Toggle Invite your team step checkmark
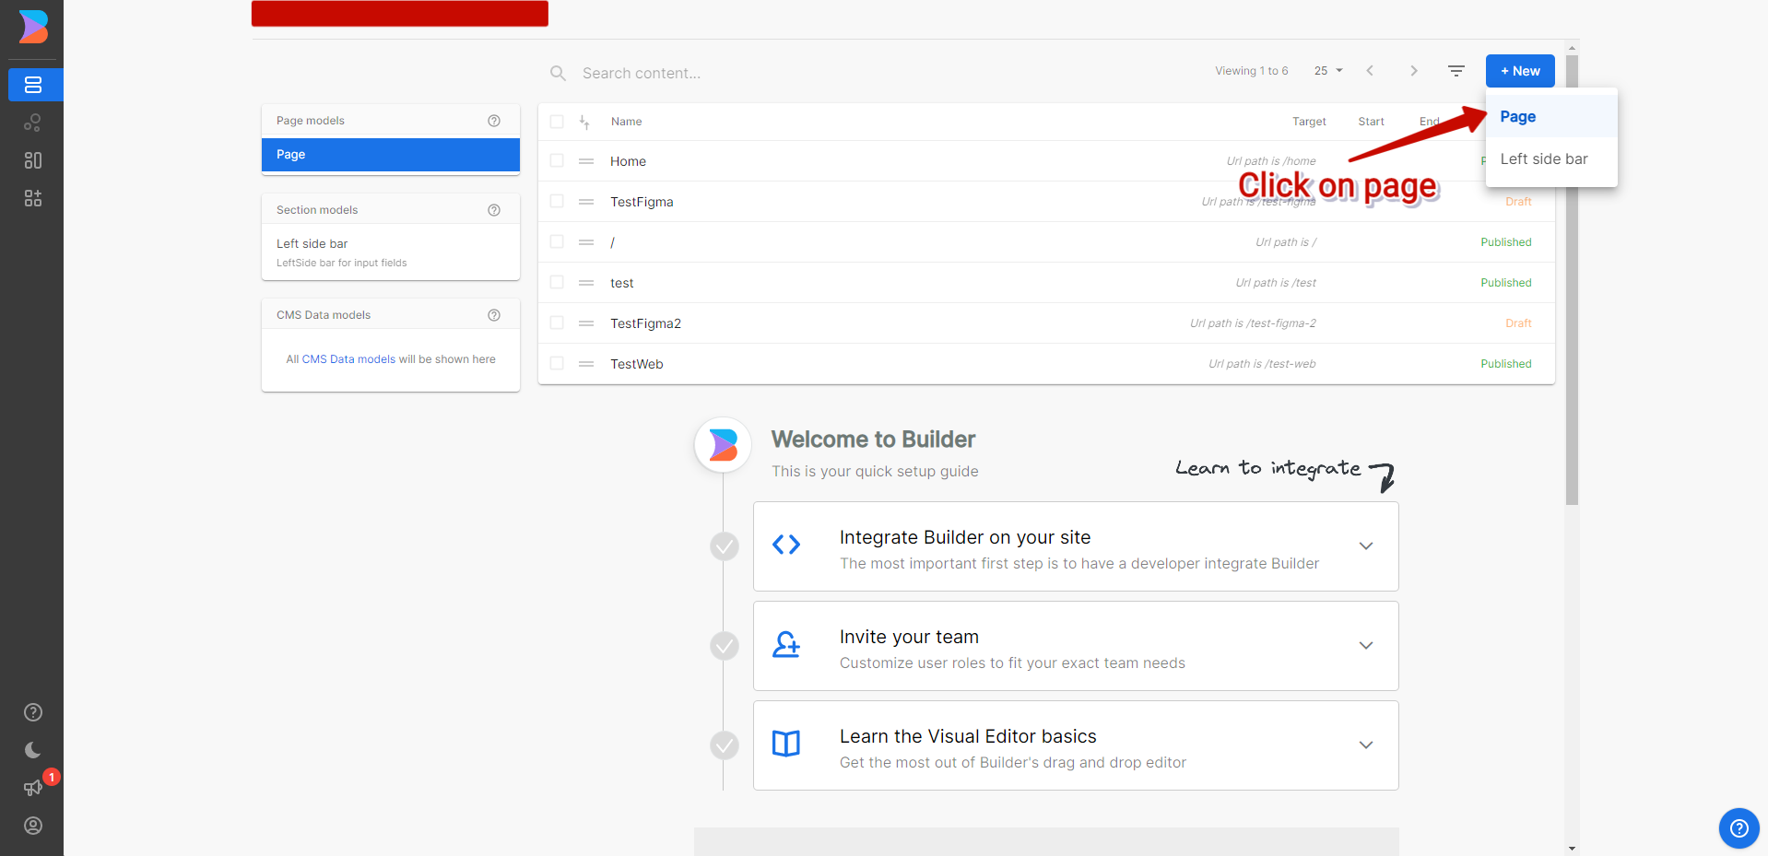The image size is (1768, 856). tap(725, 646)
